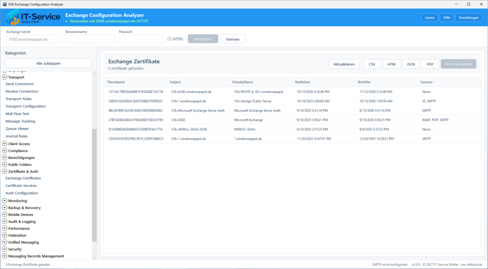The image size is (488, 269).
Task: Expand the Berechtigungen category
Action: [x=5, y=157]
